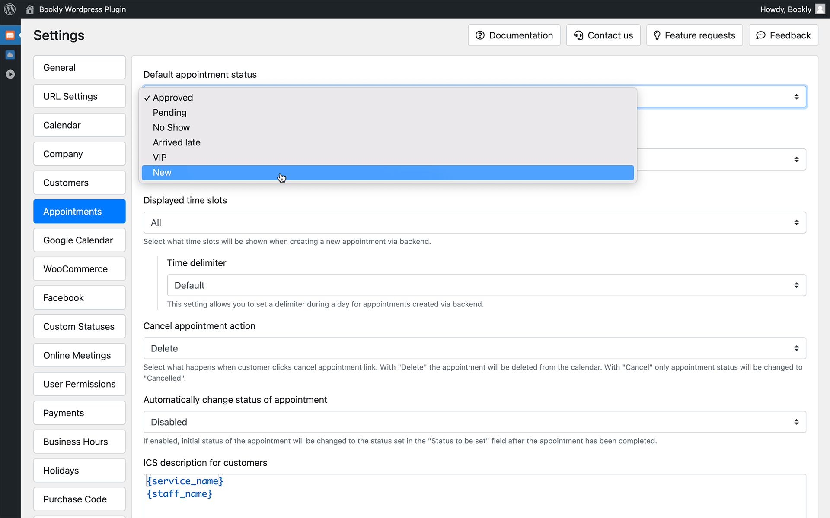Open the Displayed time slots dropdown
Image resolution: width=830 pixels, height=518 pixels.
[x=474, y=223]
